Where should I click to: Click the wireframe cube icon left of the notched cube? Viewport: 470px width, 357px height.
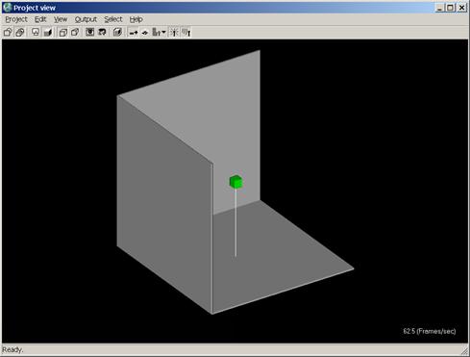point(63,32)
